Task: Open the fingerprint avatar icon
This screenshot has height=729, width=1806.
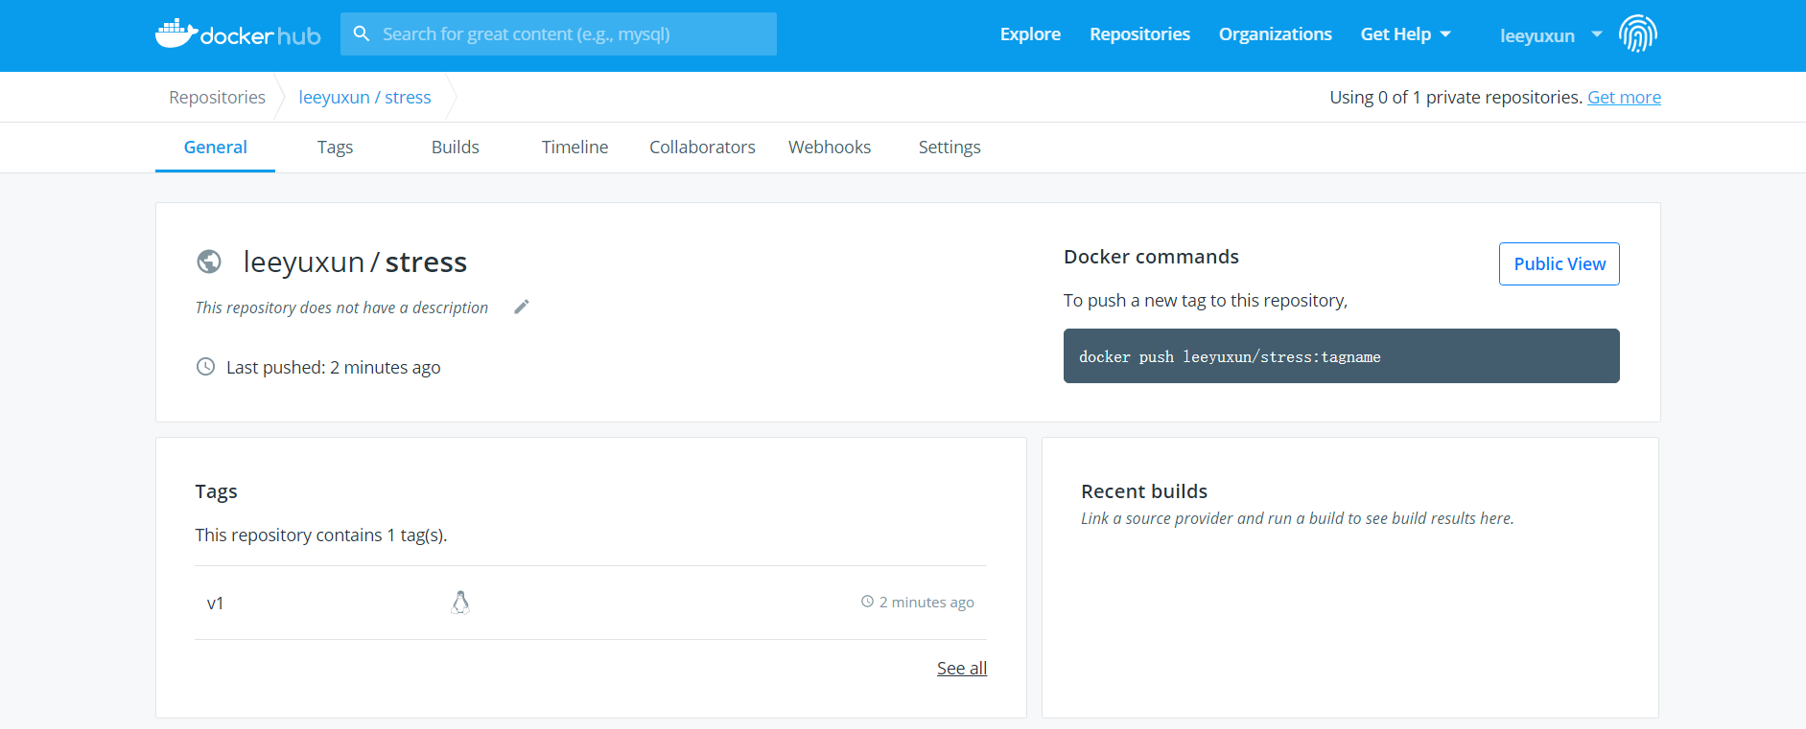Action: click(1638, 34)
